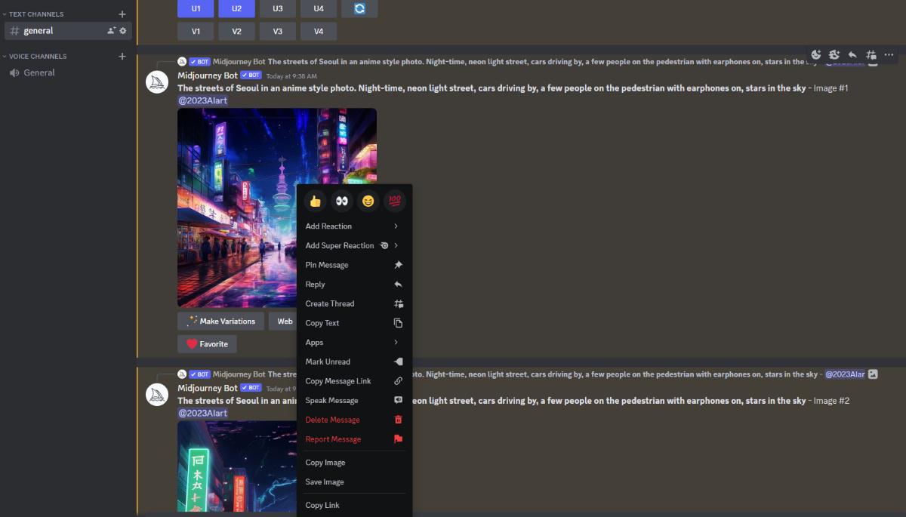Click the @2023AIart mention in the Image #2 message

click(202, 413)
